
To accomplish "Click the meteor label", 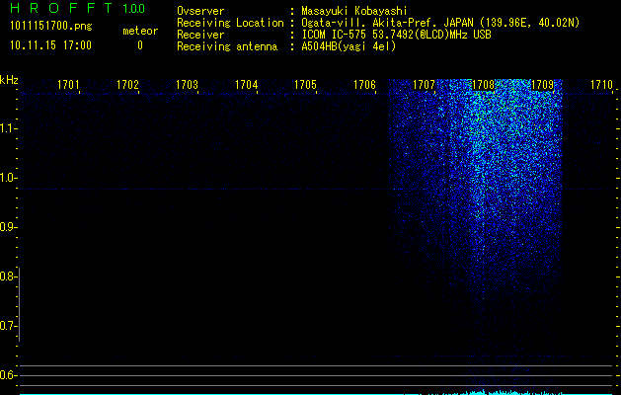I will point(140,31).
